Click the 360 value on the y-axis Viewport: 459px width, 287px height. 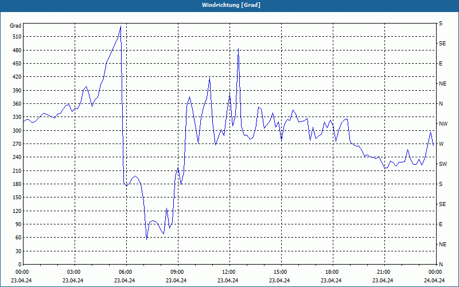click(17, 104)
